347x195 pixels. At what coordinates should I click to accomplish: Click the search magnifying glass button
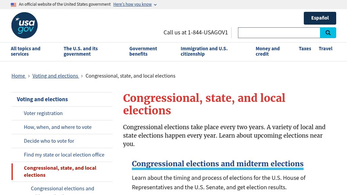[x=328, y=33]
